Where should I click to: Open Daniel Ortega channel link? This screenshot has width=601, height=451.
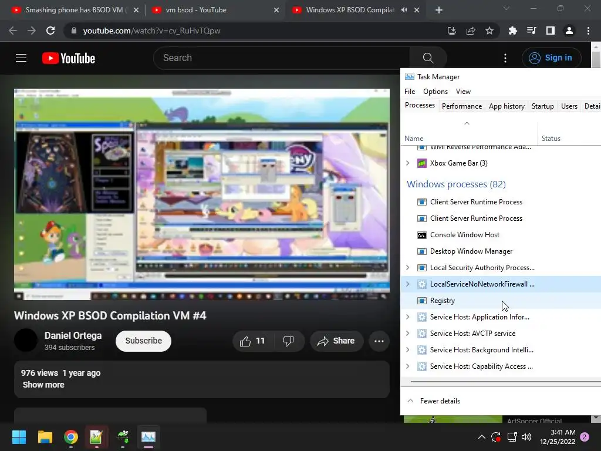73,335
